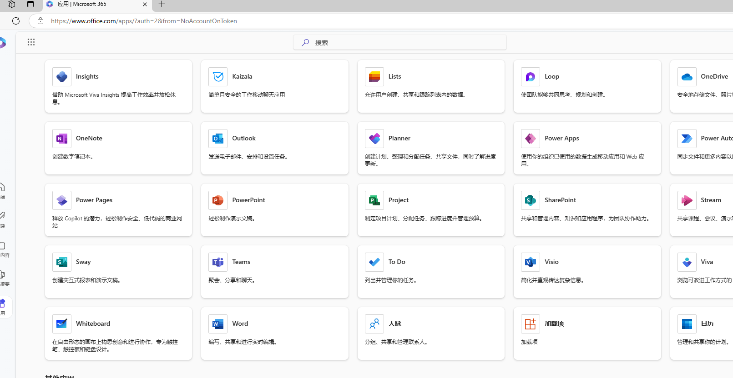Open the browser workspaces icon
733x378 pixels.
pos(11,4)
